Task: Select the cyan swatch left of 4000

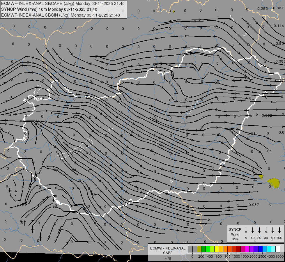Action: (x=269, y=249)
